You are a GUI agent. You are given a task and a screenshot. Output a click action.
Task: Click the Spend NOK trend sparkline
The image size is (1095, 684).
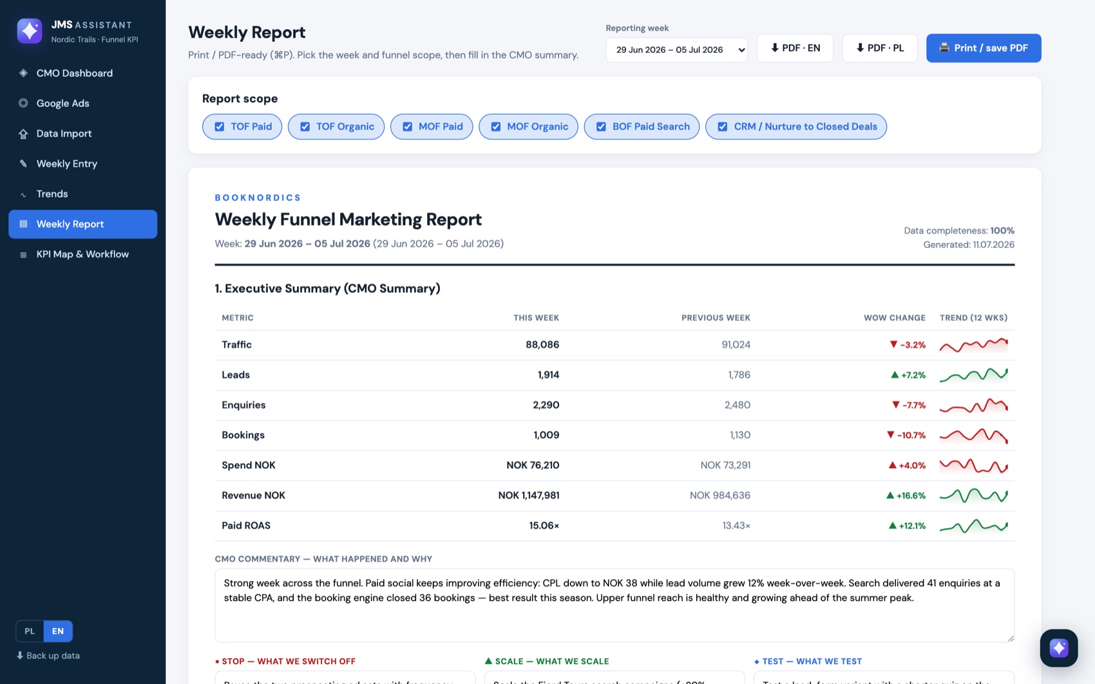coord(973,465)
